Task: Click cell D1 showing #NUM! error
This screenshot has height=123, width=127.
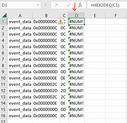Action: click(x=76, y=22)
